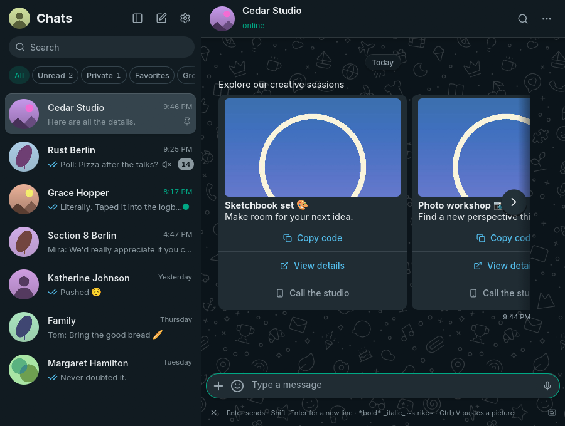Open your profile avatar beside Chats
The image size is (565, 426).
(19, 18)
